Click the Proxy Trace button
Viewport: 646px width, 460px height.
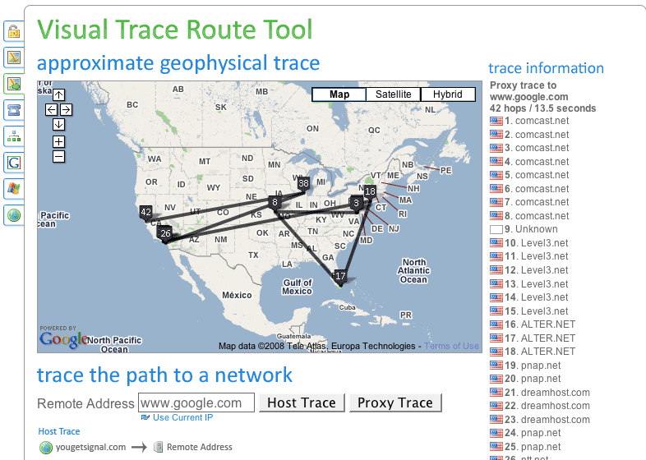point(395,402)
